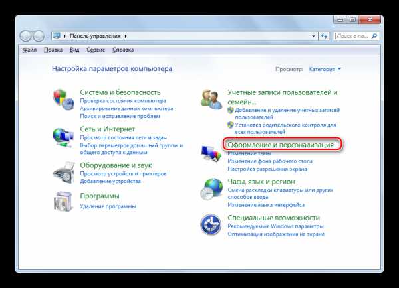
Task: Open the Оборудование и звук printer icon
Action: coord(64,173)
